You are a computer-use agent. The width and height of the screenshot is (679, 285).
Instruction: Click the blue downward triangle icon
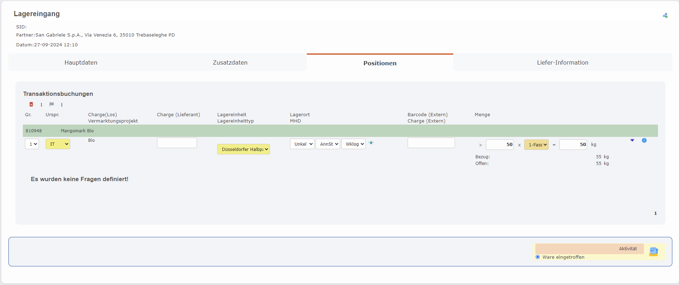tap(632, 140)
